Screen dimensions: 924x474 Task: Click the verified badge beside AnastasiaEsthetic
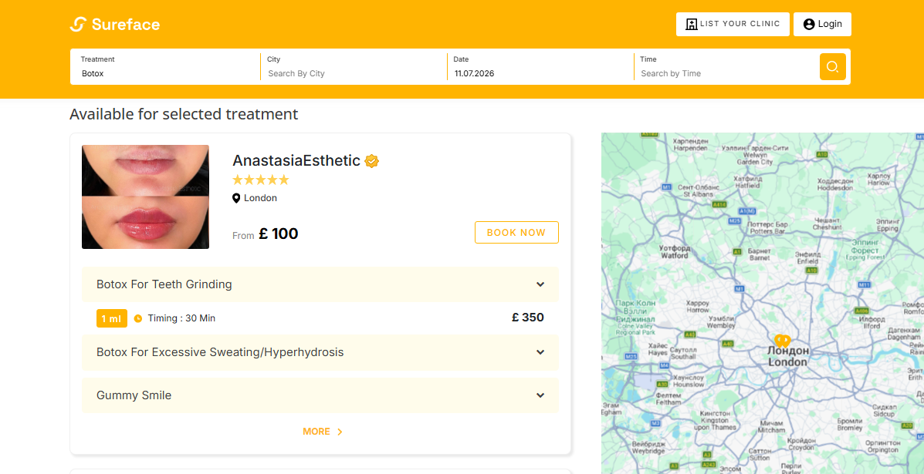coord(371,160)
